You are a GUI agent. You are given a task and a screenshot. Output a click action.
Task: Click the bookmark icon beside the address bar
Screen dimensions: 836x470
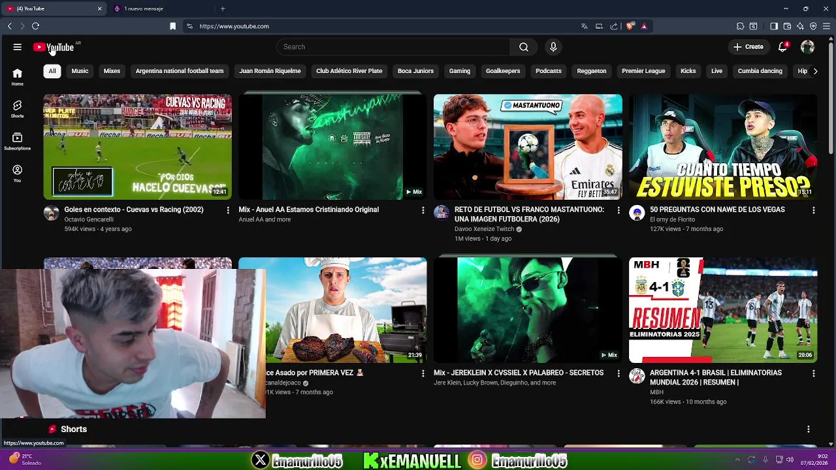(172, 26)
